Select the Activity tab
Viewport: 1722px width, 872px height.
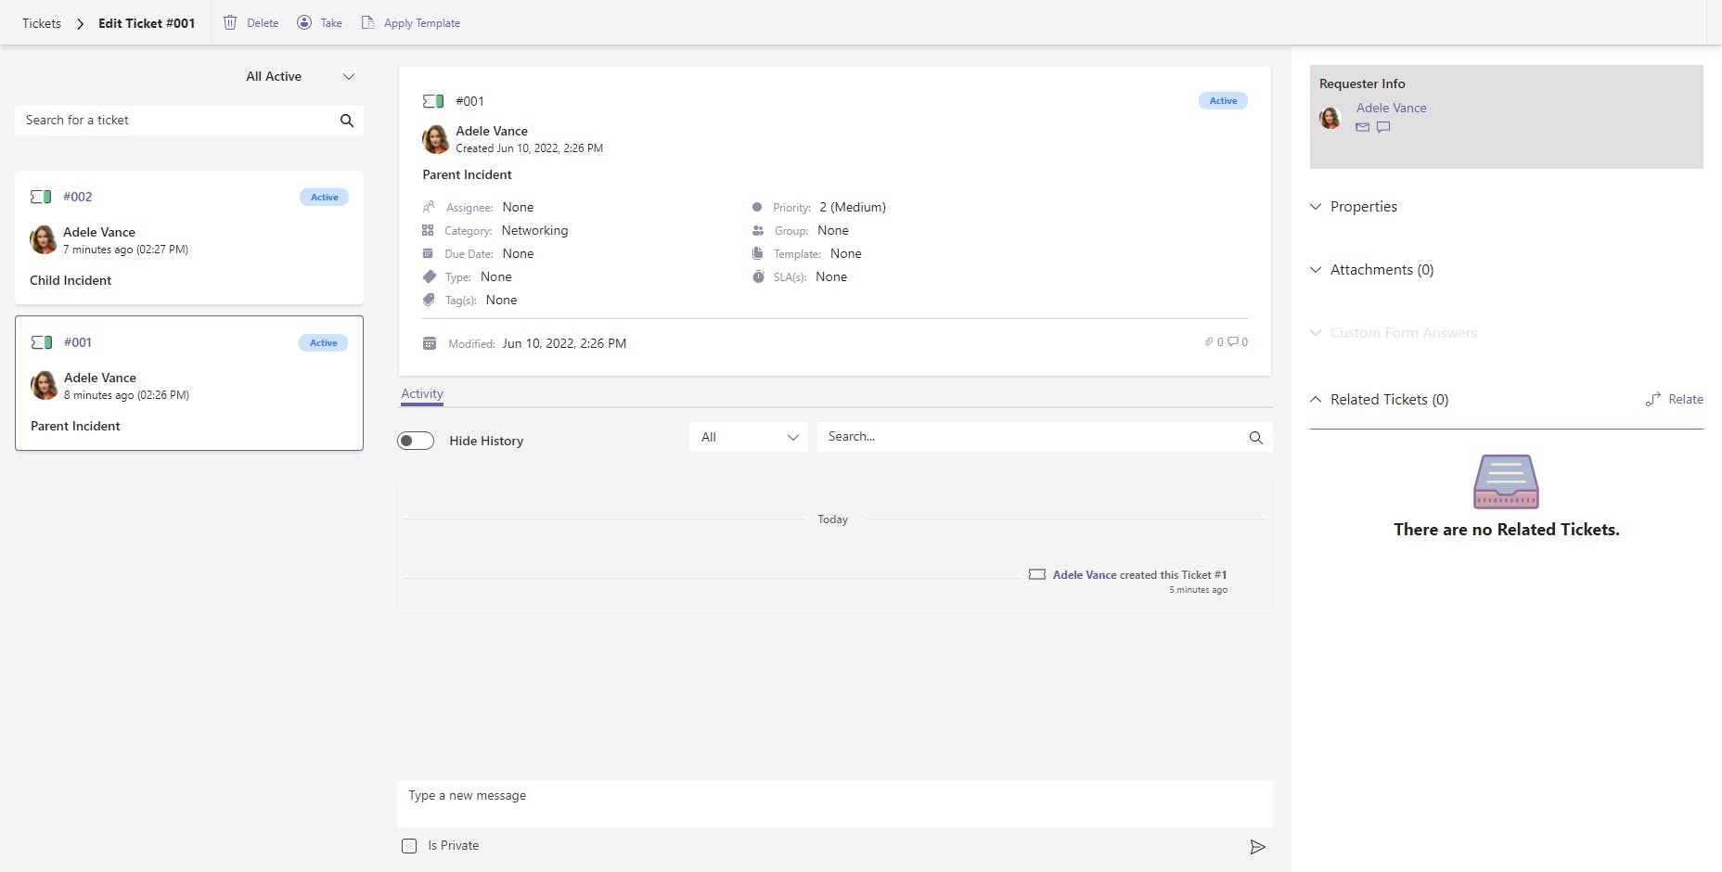coord(422,393)
